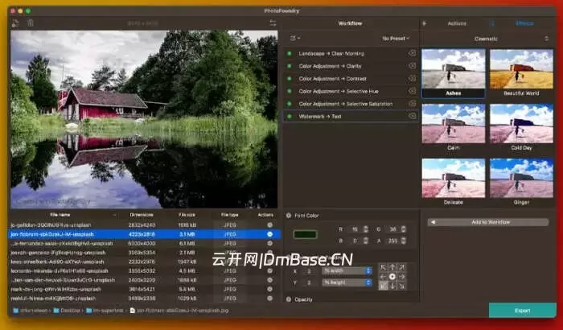Align watermark to bottom-left anchor arrow
The height and width of the screenshot is (330, 563).
coord(383,286)
